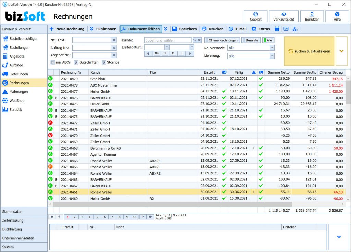Click the Drucken printer icon
This screenshot has width=351, height=252.
[204, 29]
